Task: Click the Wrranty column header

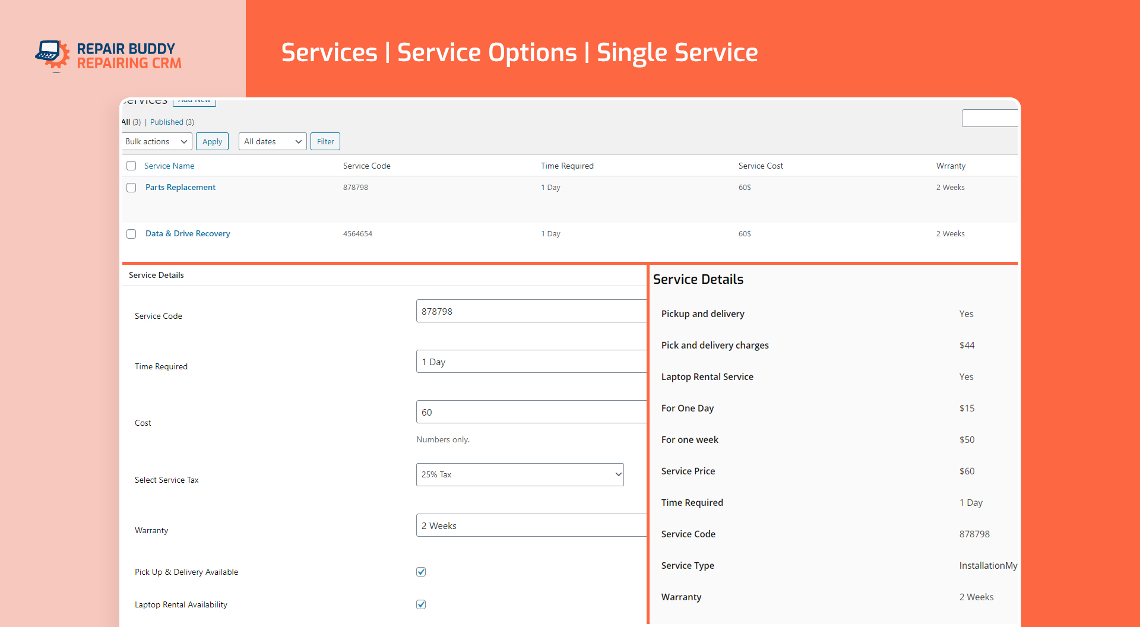Action: 951,166
